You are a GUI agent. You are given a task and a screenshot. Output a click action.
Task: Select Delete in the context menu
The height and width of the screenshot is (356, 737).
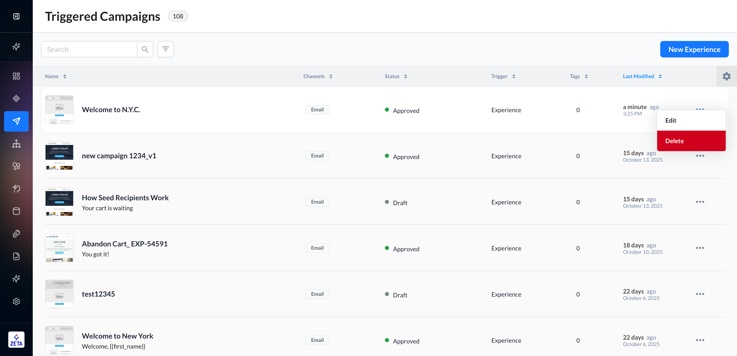pyautogui.click(x=674, y=141)
